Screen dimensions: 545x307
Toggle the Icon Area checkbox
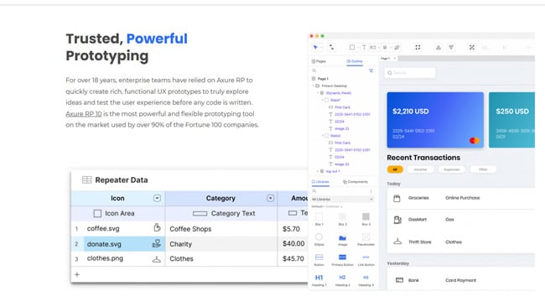[x=97, y=213]
